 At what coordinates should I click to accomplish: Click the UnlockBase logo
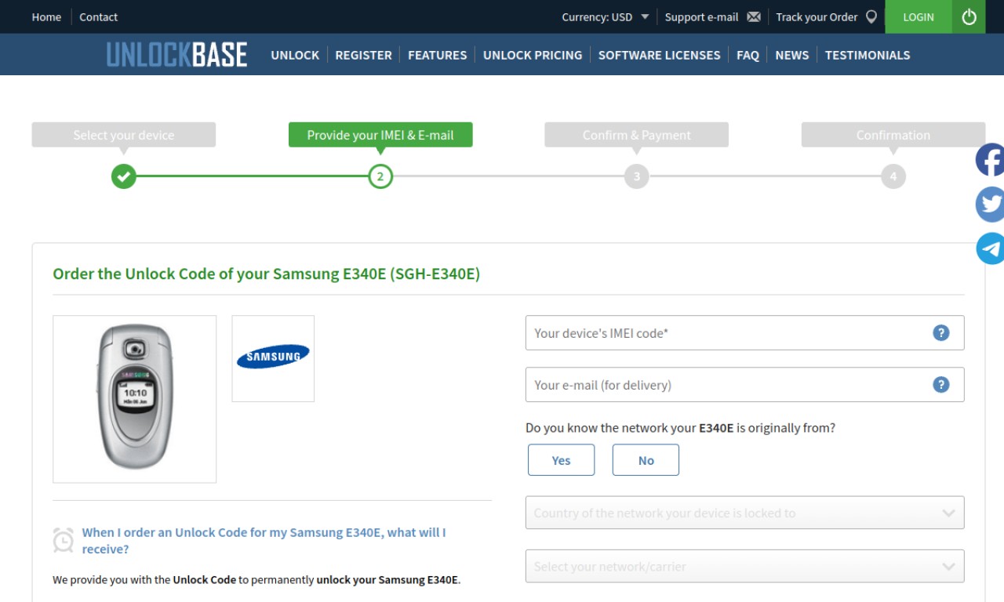[x=177, y=55]
